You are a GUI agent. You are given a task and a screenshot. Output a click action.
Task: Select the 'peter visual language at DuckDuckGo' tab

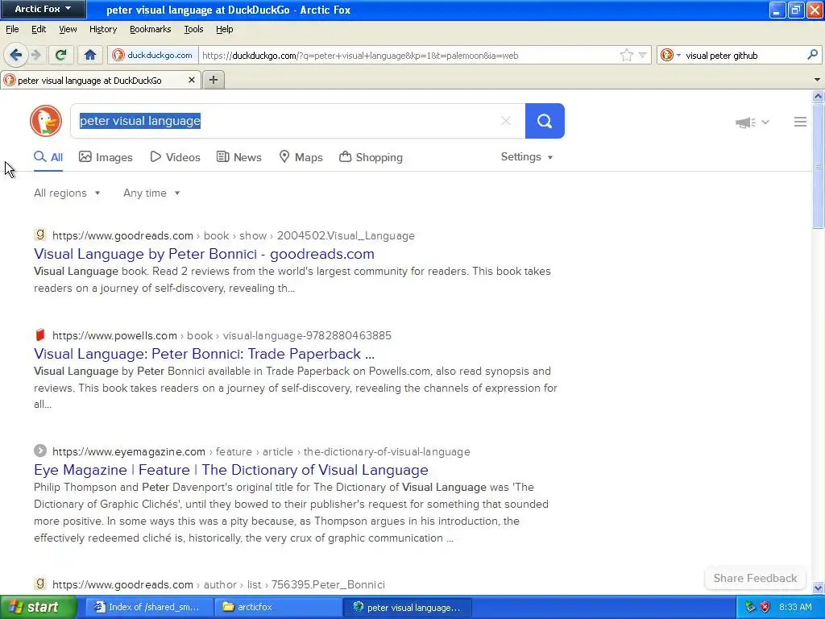95,80
